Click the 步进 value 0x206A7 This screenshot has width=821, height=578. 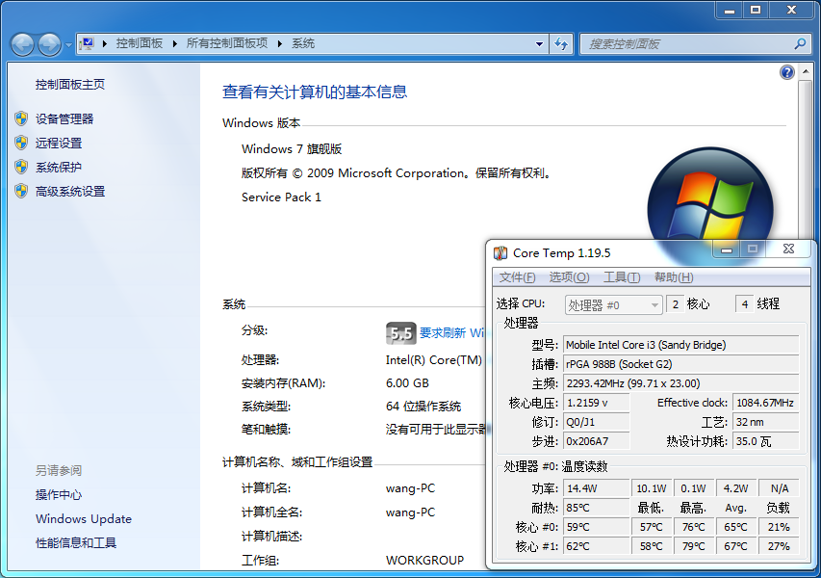(x=597, y=441)
